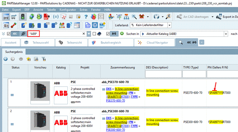This screenshot has height=132, width=238.
Task: Toggle the ABC full text search button
Action: [x=15, y=34]
